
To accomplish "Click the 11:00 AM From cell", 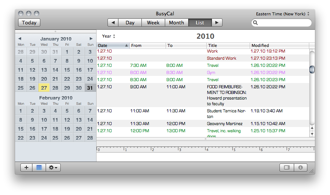I will (x=140, y=111).
